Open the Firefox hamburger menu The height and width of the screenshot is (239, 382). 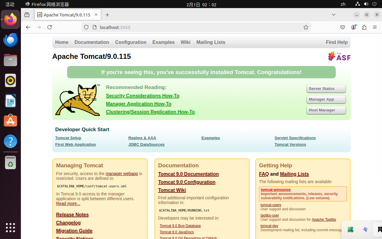click(375, 27)
